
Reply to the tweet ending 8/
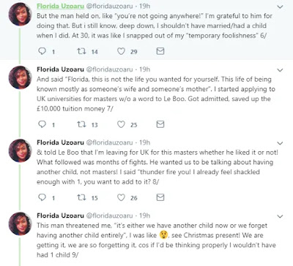(x=42, y=197)
